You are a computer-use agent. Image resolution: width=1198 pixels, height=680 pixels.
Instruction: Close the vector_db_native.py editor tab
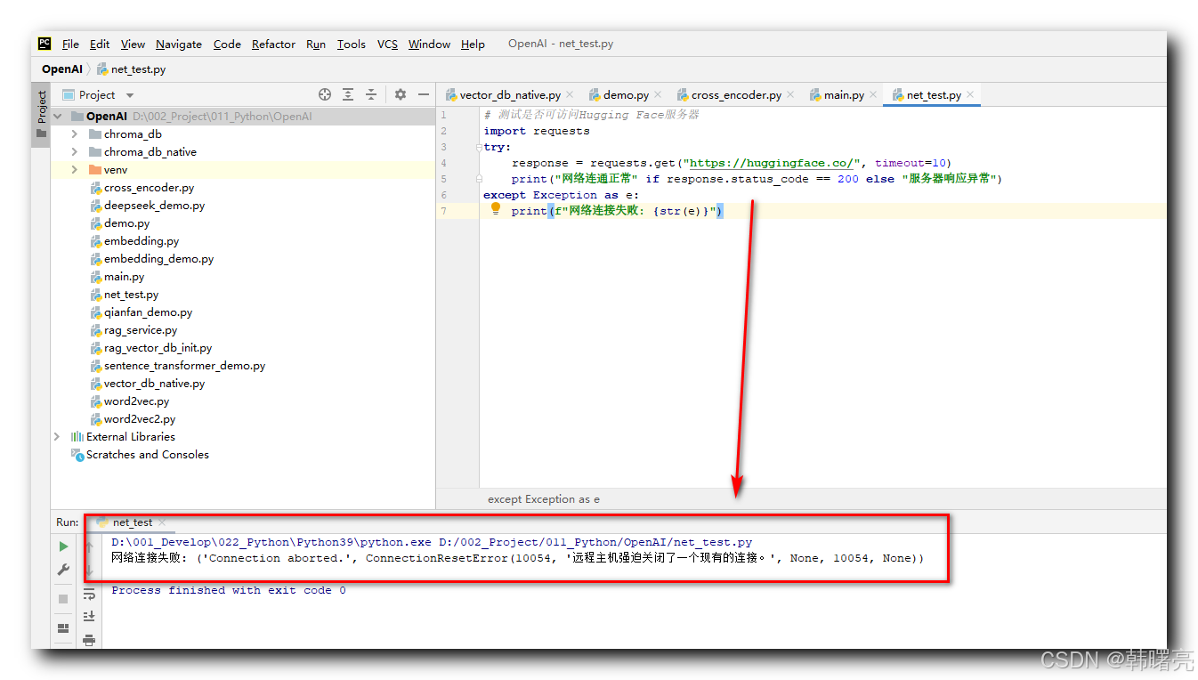point(570,94)
